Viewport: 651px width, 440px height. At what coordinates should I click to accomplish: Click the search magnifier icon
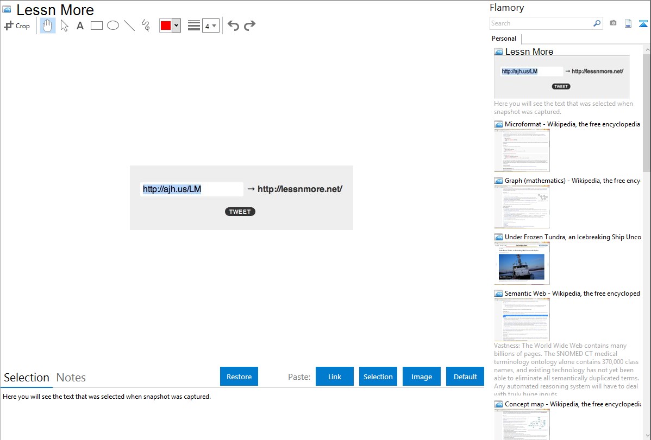[597, 23]
